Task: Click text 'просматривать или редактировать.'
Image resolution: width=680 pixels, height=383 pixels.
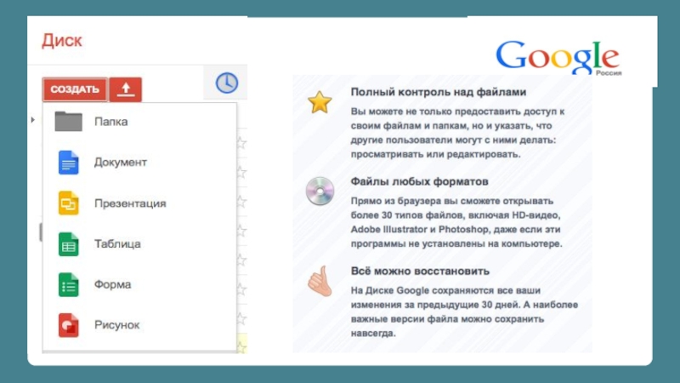Action: pos(435,154)
